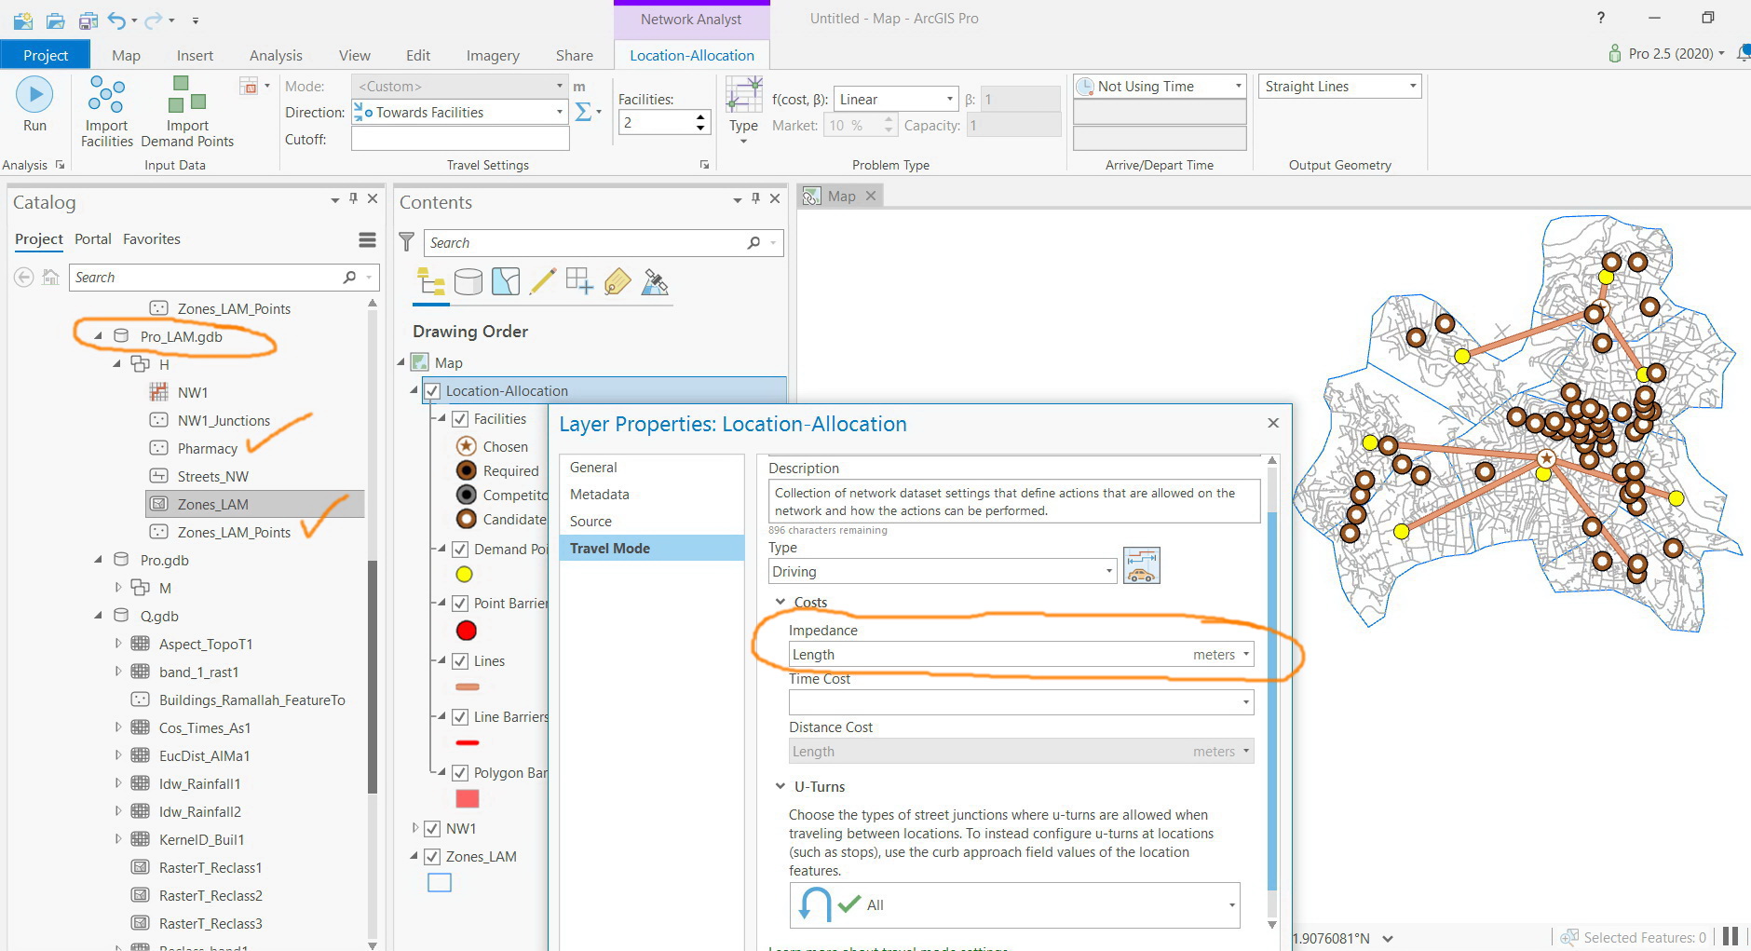Viewport: 1751px width, 951px height.
Task: Click the yellow Demand Points symbol
Action: tap(464, 575)
